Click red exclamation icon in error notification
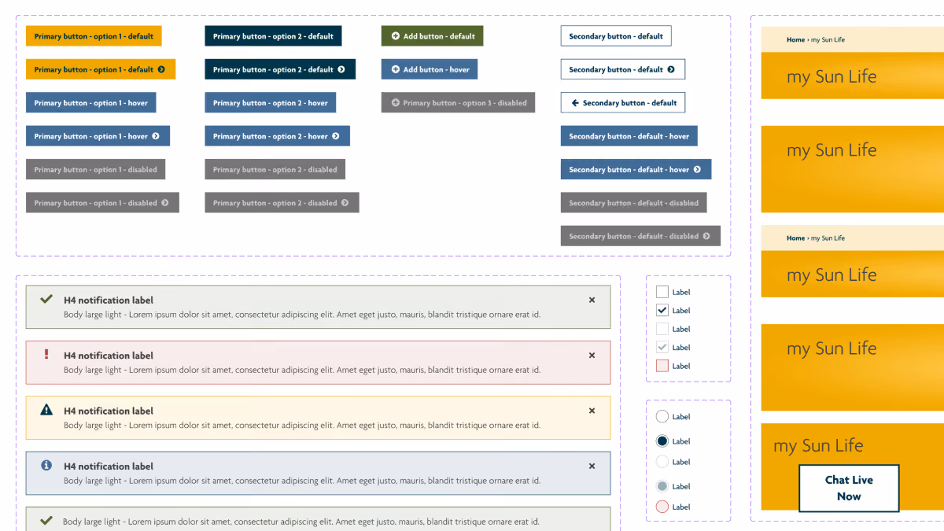The width and height of the screenshot is (944, 531). pos(46,354)
